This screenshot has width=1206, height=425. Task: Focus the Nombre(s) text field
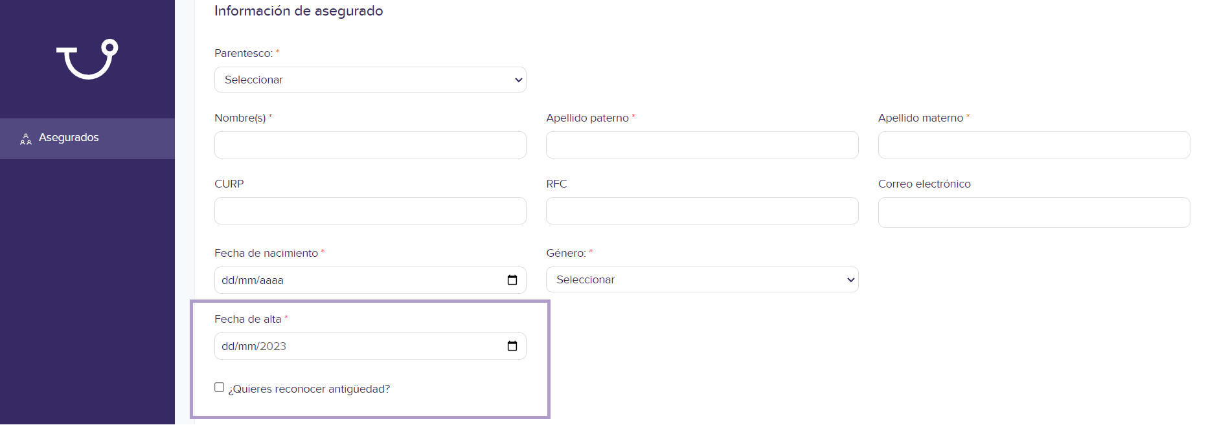(x=370, y=145)
